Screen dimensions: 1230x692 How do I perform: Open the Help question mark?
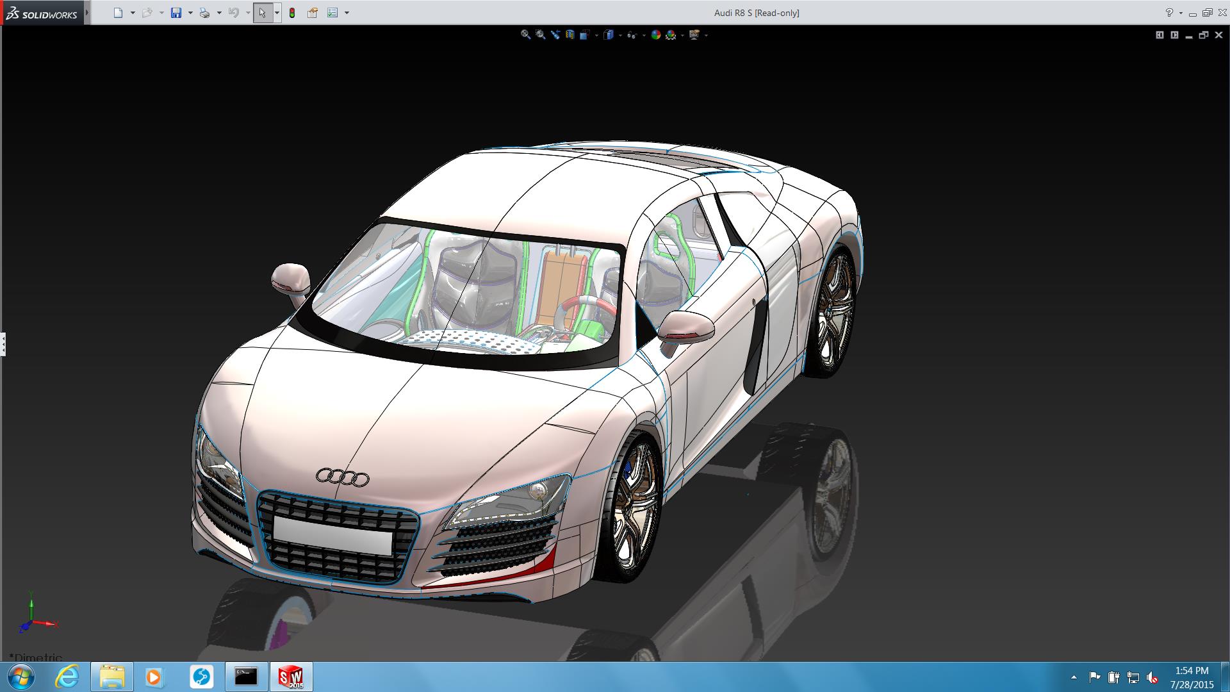1169,13
